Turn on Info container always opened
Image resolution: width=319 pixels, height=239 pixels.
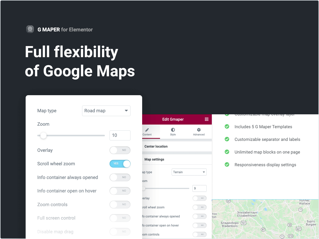pos(120,177)
